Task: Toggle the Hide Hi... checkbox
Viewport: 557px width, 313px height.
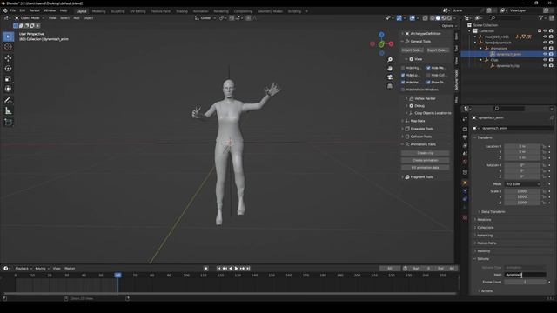Action: (403, 68)
